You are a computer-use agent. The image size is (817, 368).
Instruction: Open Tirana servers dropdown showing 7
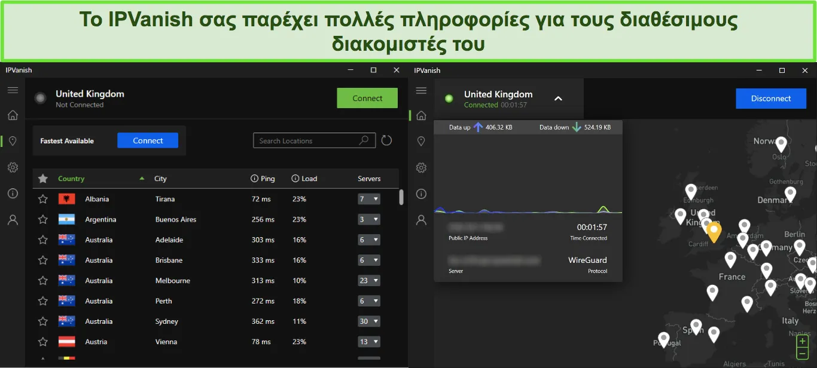(369, 199)
